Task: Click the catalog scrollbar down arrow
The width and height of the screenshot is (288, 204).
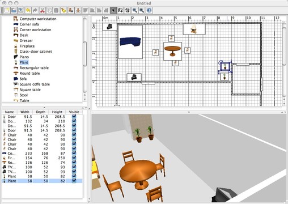Action: point(84,99)
